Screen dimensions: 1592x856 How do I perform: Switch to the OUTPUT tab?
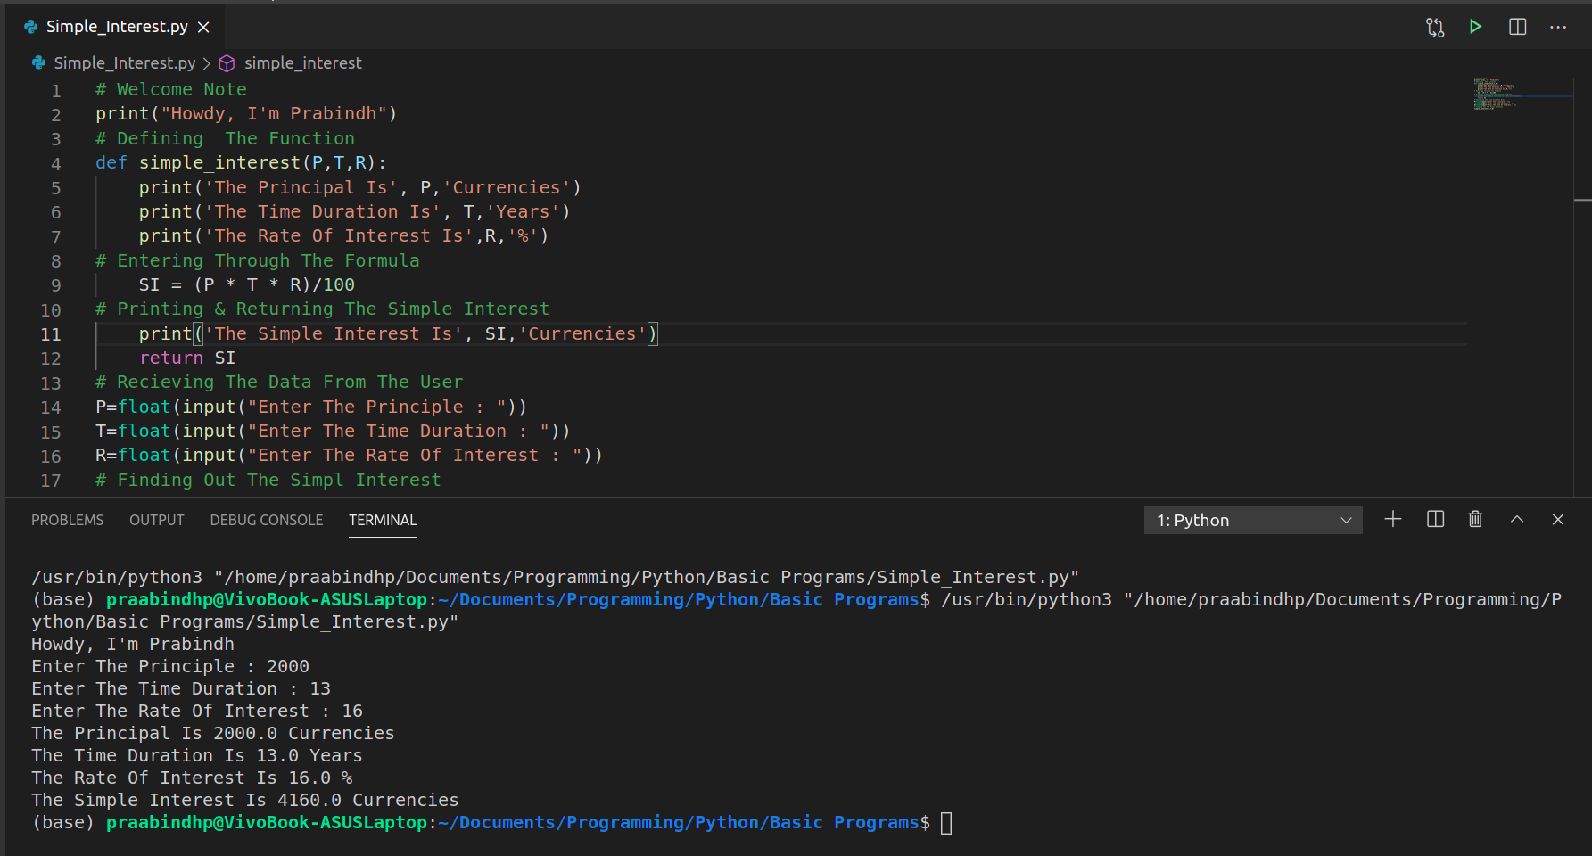click(156, 520)
